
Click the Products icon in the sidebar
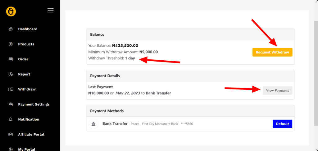pyautogui.click(x=11, y=44)
